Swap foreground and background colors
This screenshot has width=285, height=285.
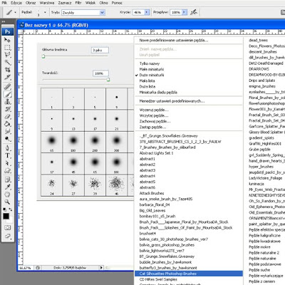tap(11, 209)
